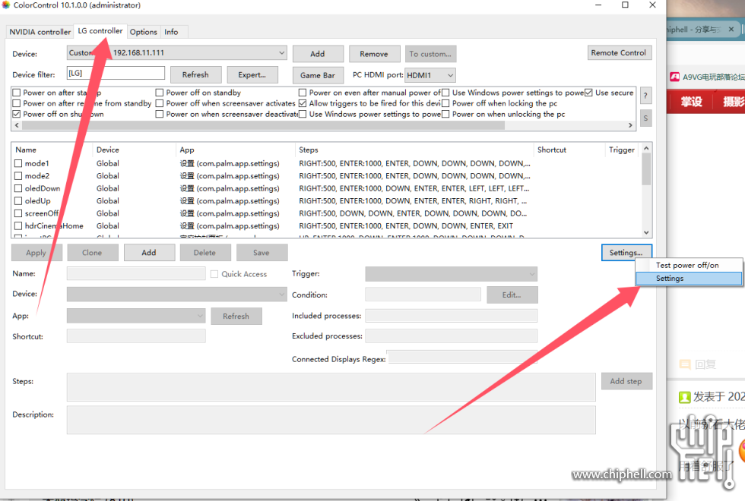Viewport: 745px width, 501px height.
Task: Click the 'S' button below the help button
Action: click(645, 118)
